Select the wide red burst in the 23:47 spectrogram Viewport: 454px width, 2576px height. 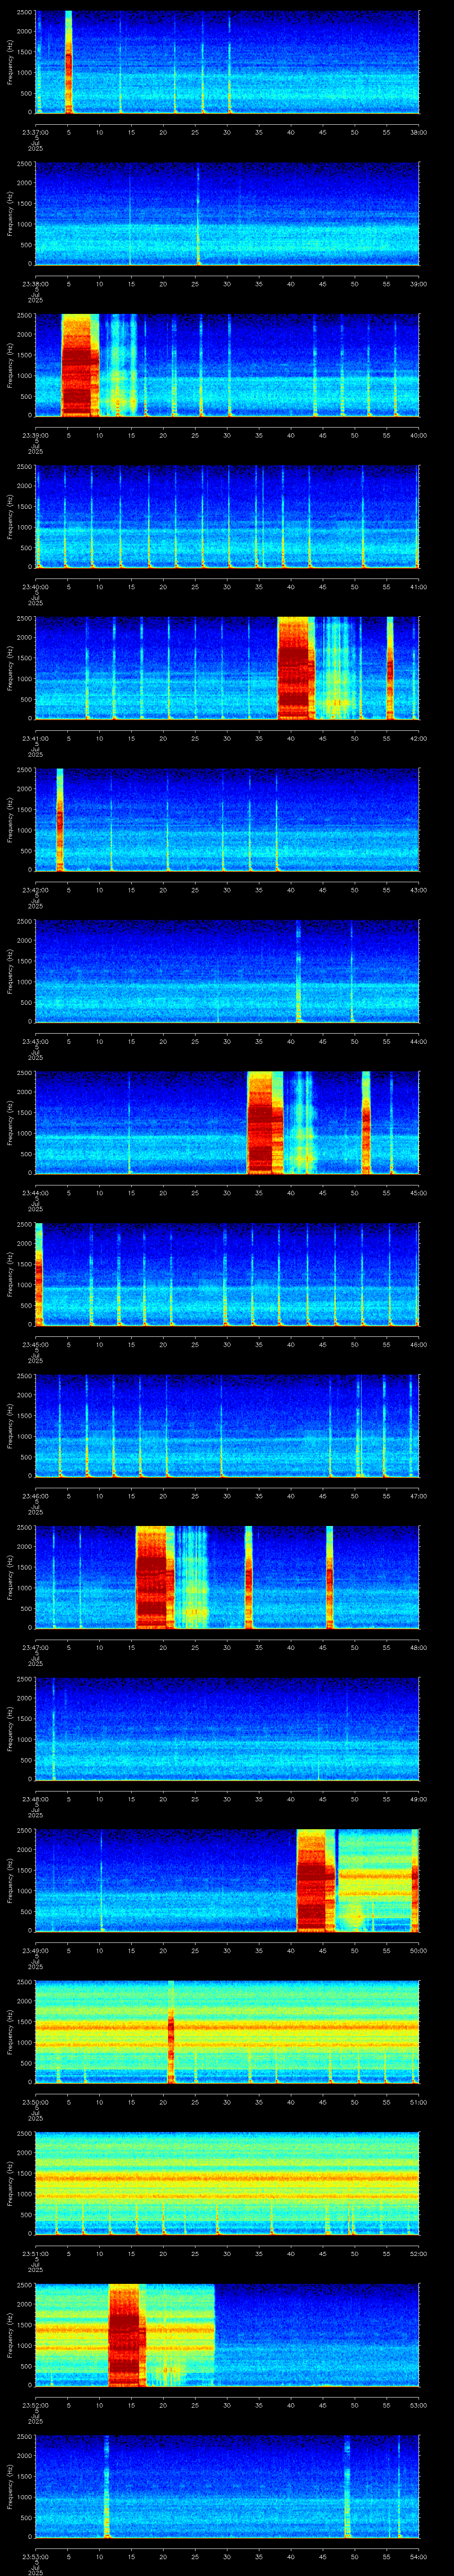coord(155,1577)
